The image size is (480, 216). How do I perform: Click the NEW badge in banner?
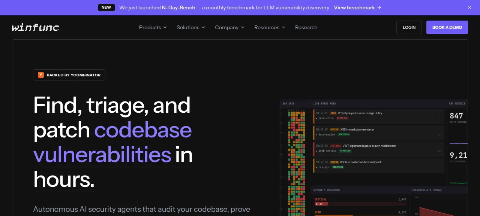106,7
